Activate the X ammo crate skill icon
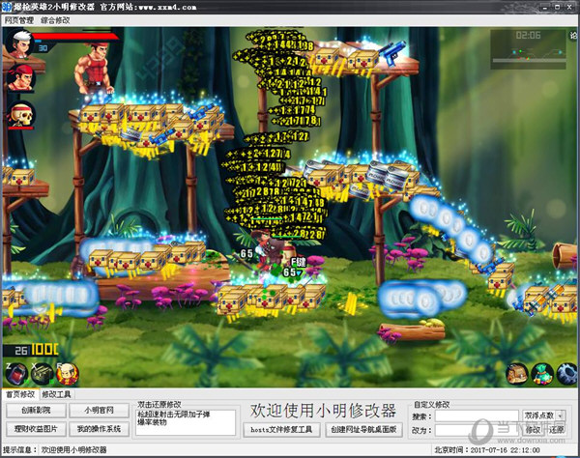Image resolution: width=580 pixels, height=458 pixels. point(42,374)
